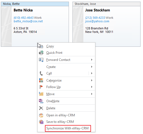Expand the Categorize submenu arrow
This screenshot has width=143, height=134.
[92, 80]
